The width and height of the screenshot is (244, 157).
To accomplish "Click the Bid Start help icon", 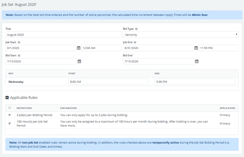I will pos(19,55).
